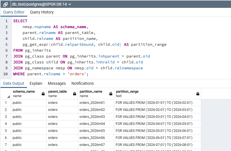Click range cell FROM '2026-02-01' TO '2026-03-01'
The height and width of the screenshot is (151, 231).
coord(158,110)
